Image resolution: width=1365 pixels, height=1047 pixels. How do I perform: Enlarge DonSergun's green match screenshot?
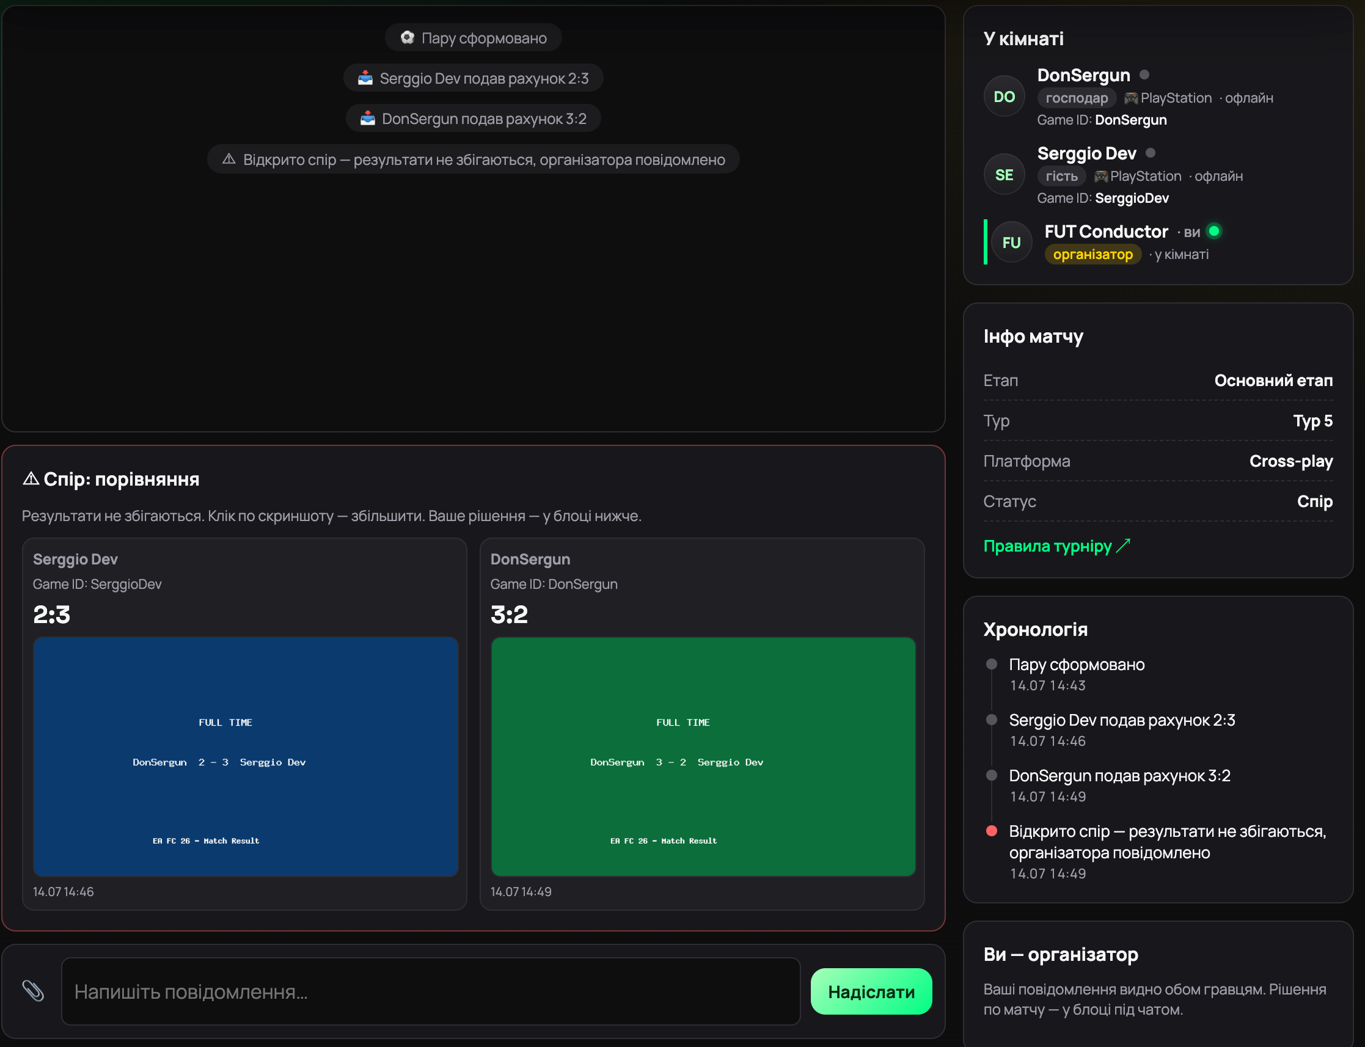click(x=703, y=757)
